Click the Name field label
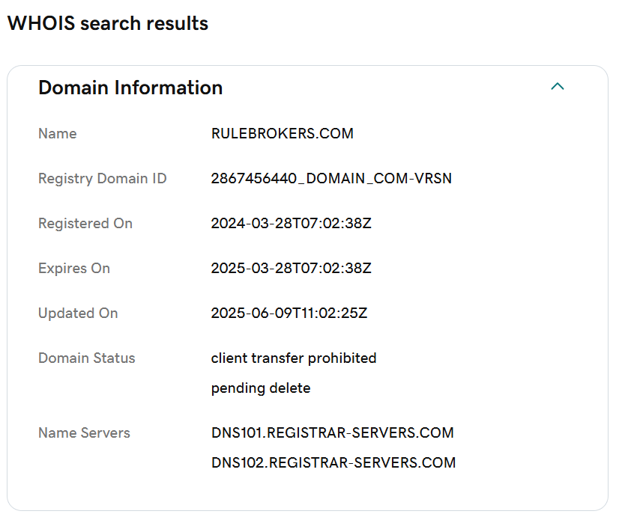 [57, 134]
